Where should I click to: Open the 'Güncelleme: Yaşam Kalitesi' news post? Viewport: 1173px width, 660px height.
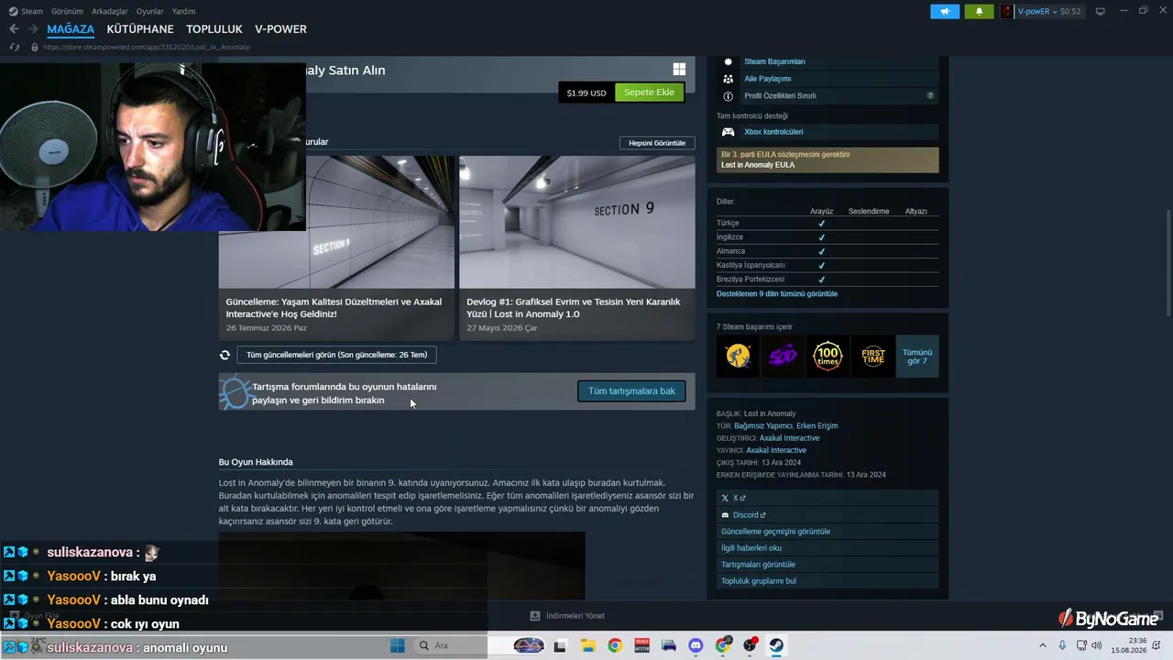click(x=334, y=308)
